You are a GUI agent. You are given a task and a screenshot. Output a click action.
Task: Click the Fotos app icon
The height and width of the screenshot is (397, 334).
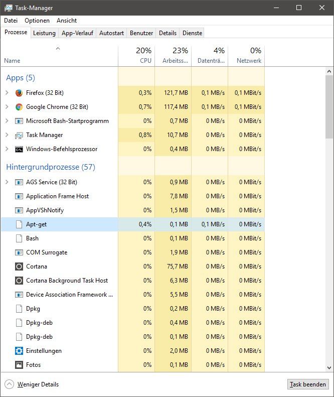tap(19, 365)
